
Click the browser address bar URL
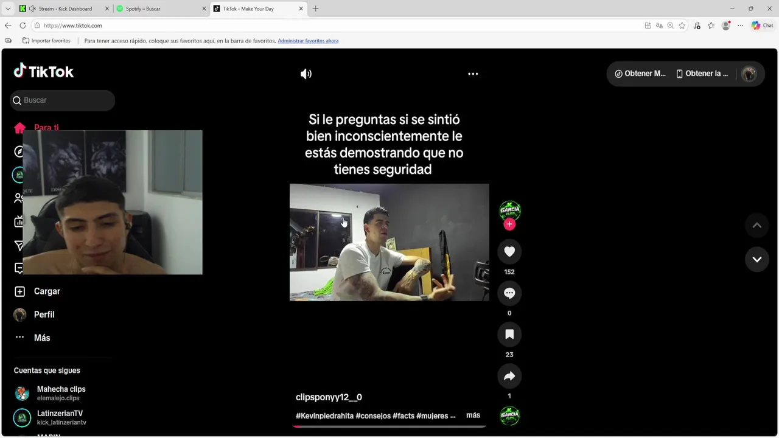point(72,26)
